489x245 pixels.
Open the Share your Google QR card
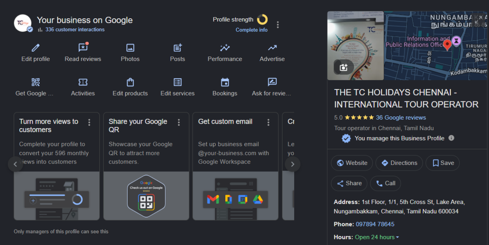click(x=146, y=166)
